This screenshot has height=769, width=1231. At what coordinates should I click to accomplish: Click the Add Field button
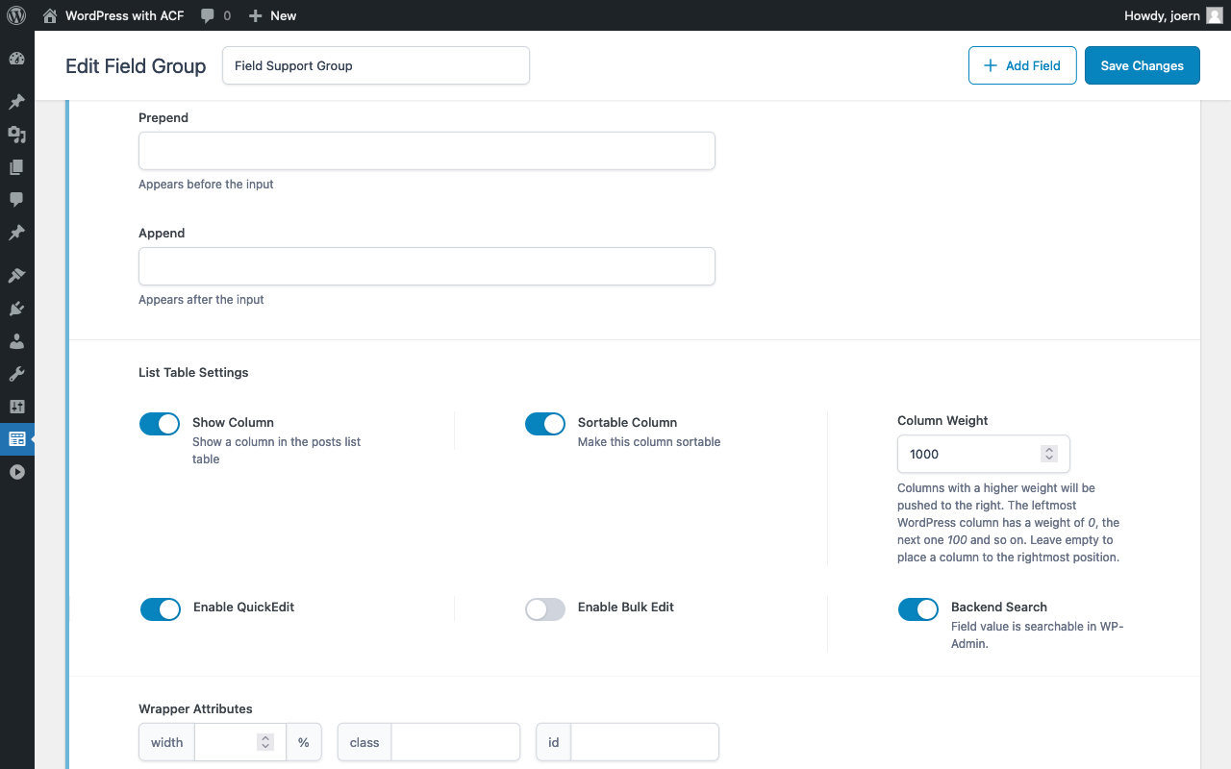coord(1022,65)
